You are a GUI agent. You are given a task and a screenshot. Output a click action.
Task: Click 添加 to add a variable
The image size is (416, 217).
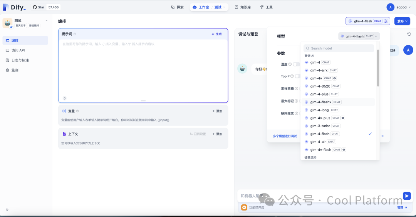point(217,111)
